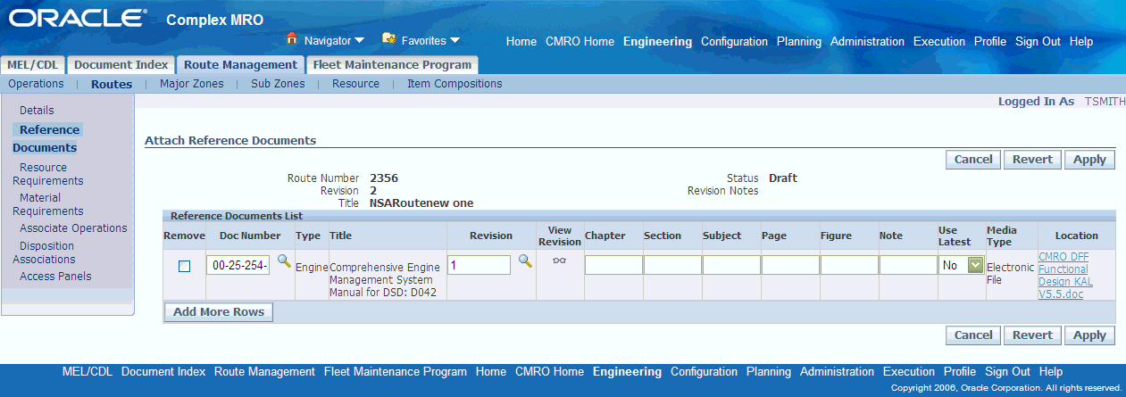Tick the Remove checkbox for document row
The image size is (1126, 397).
click(x=184, y=266)
